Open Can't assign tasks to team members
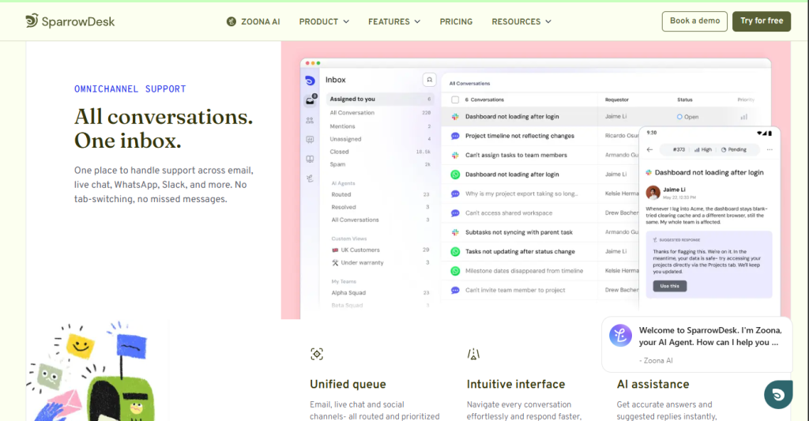The width and height of the screenshot is (809, 421). click(x=516, y=156)
